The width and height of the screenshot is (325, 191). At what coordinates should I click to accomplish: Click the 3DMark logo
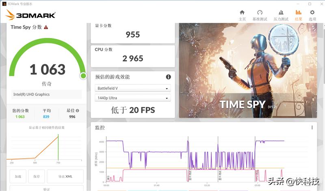pos(30,15)
